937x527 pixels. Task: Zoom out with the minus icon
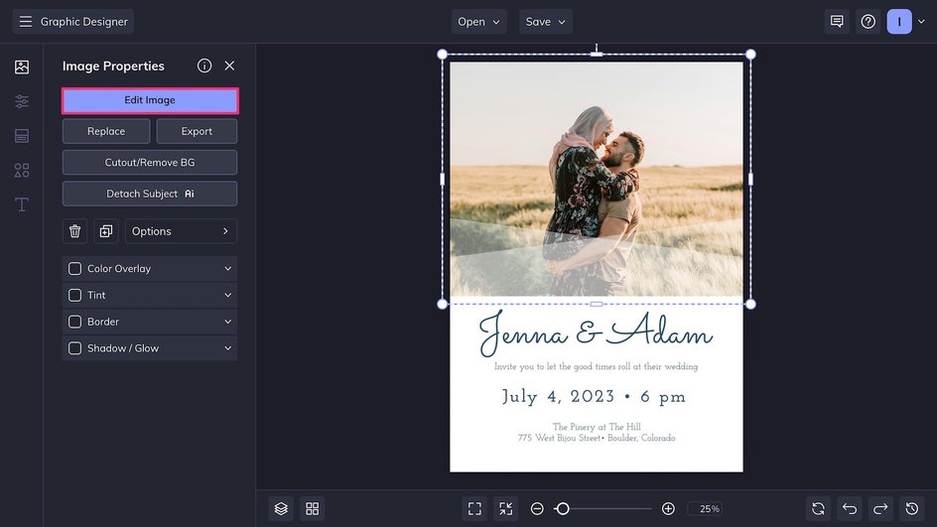click(x=537, y=508)
